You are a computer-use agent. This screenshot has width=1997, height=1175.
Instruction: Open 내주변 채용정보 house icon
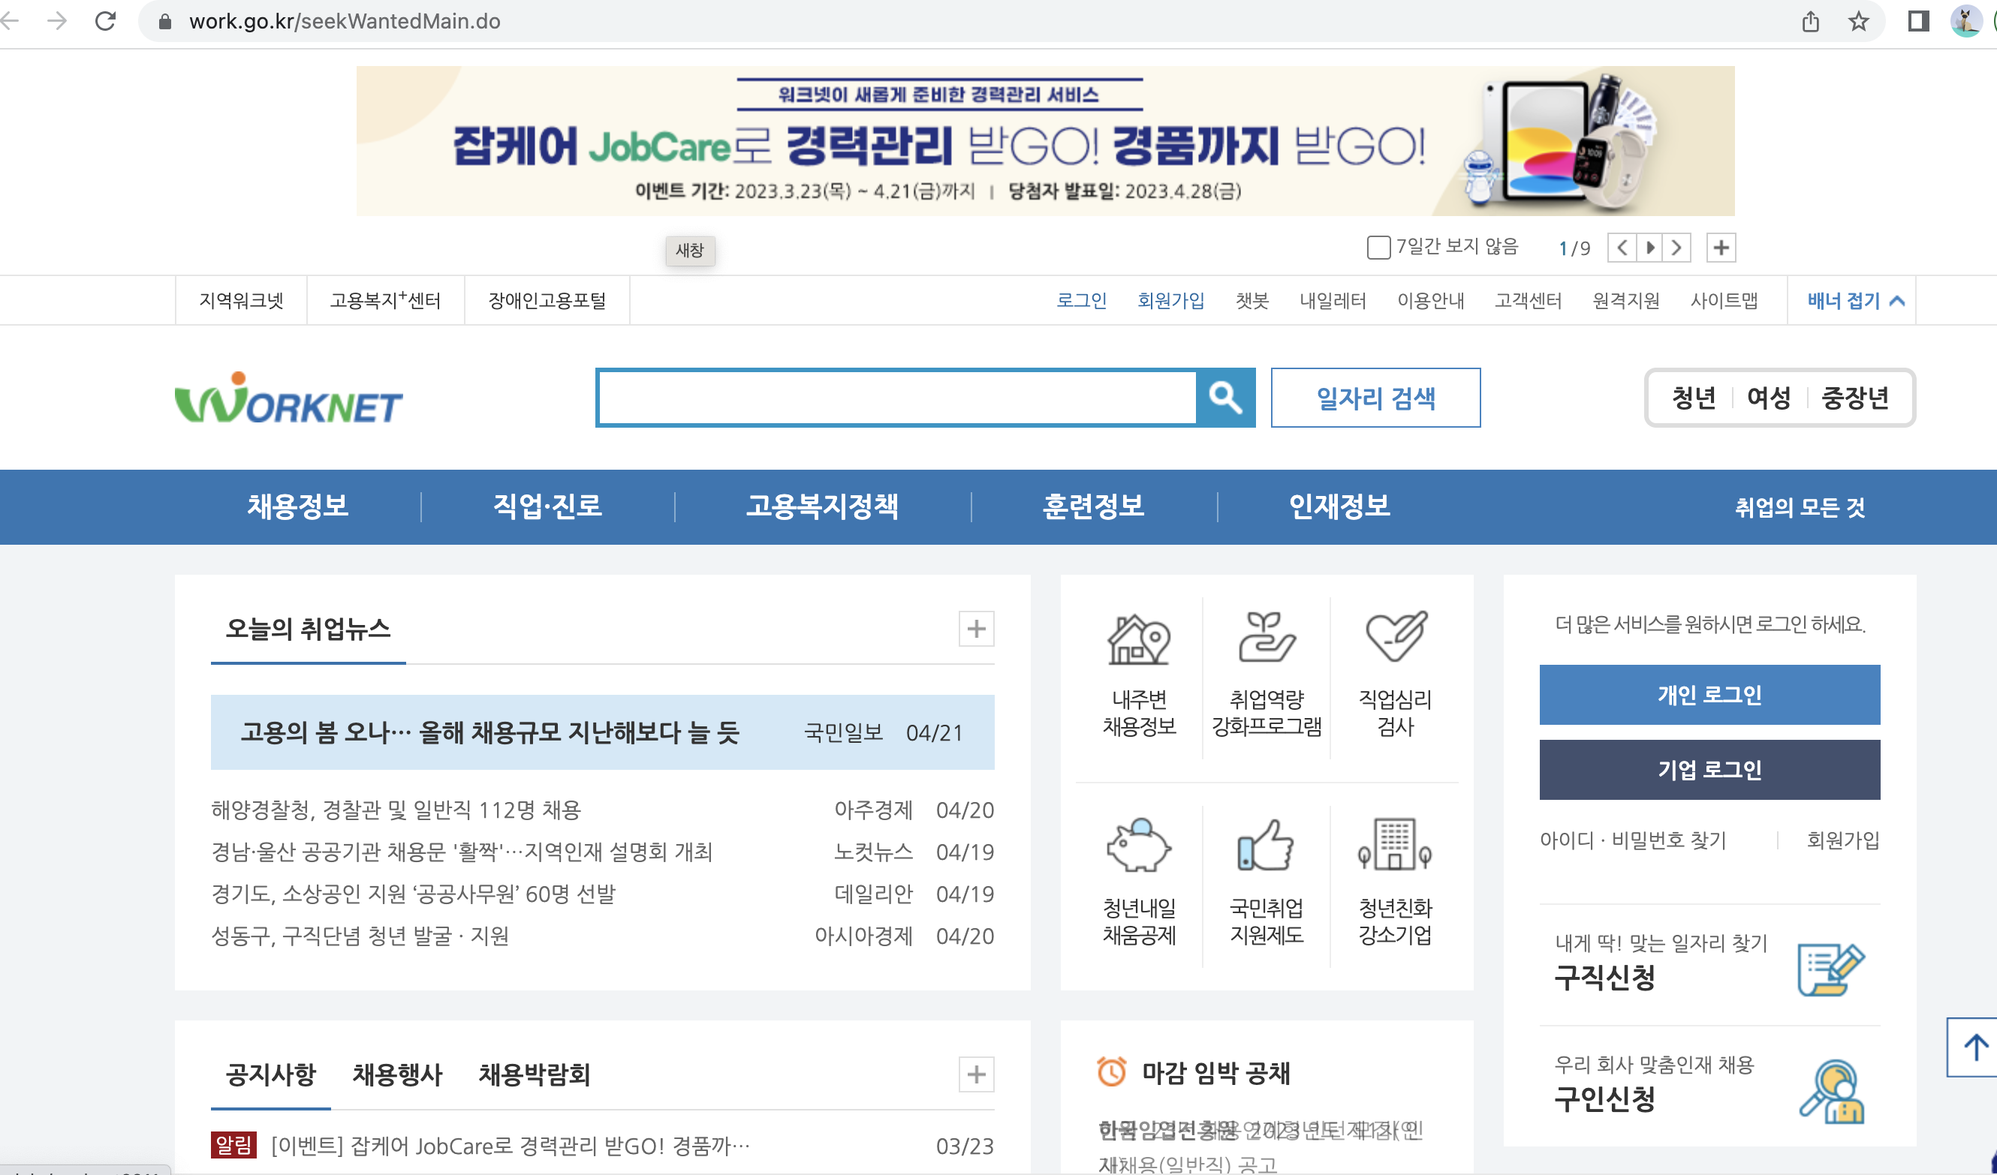1139,639
